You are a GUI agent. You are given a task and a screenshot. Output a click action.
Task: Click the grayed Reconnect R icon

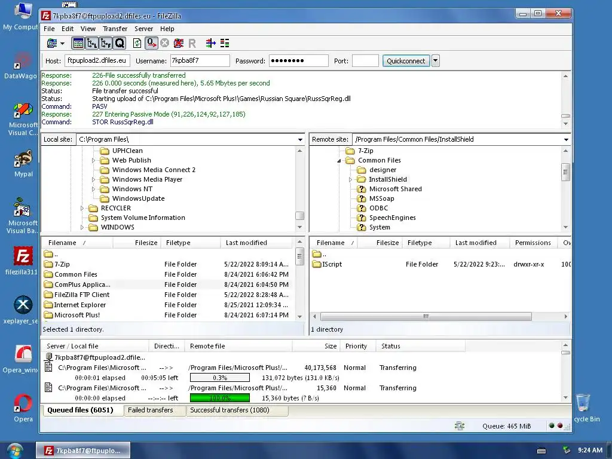click(192, 43)
